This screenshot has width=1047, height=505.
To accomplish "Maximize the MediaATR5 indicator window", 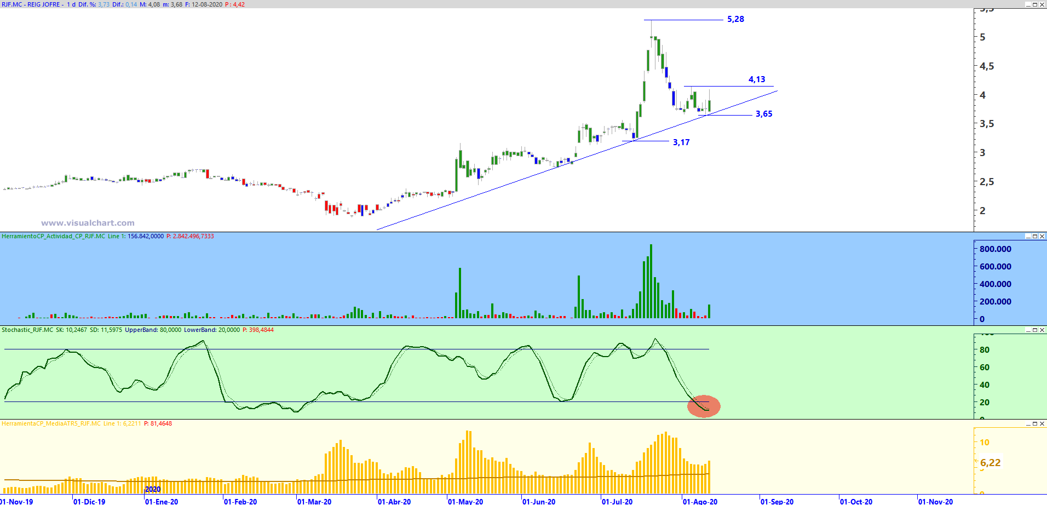I will click(1035, 423).
